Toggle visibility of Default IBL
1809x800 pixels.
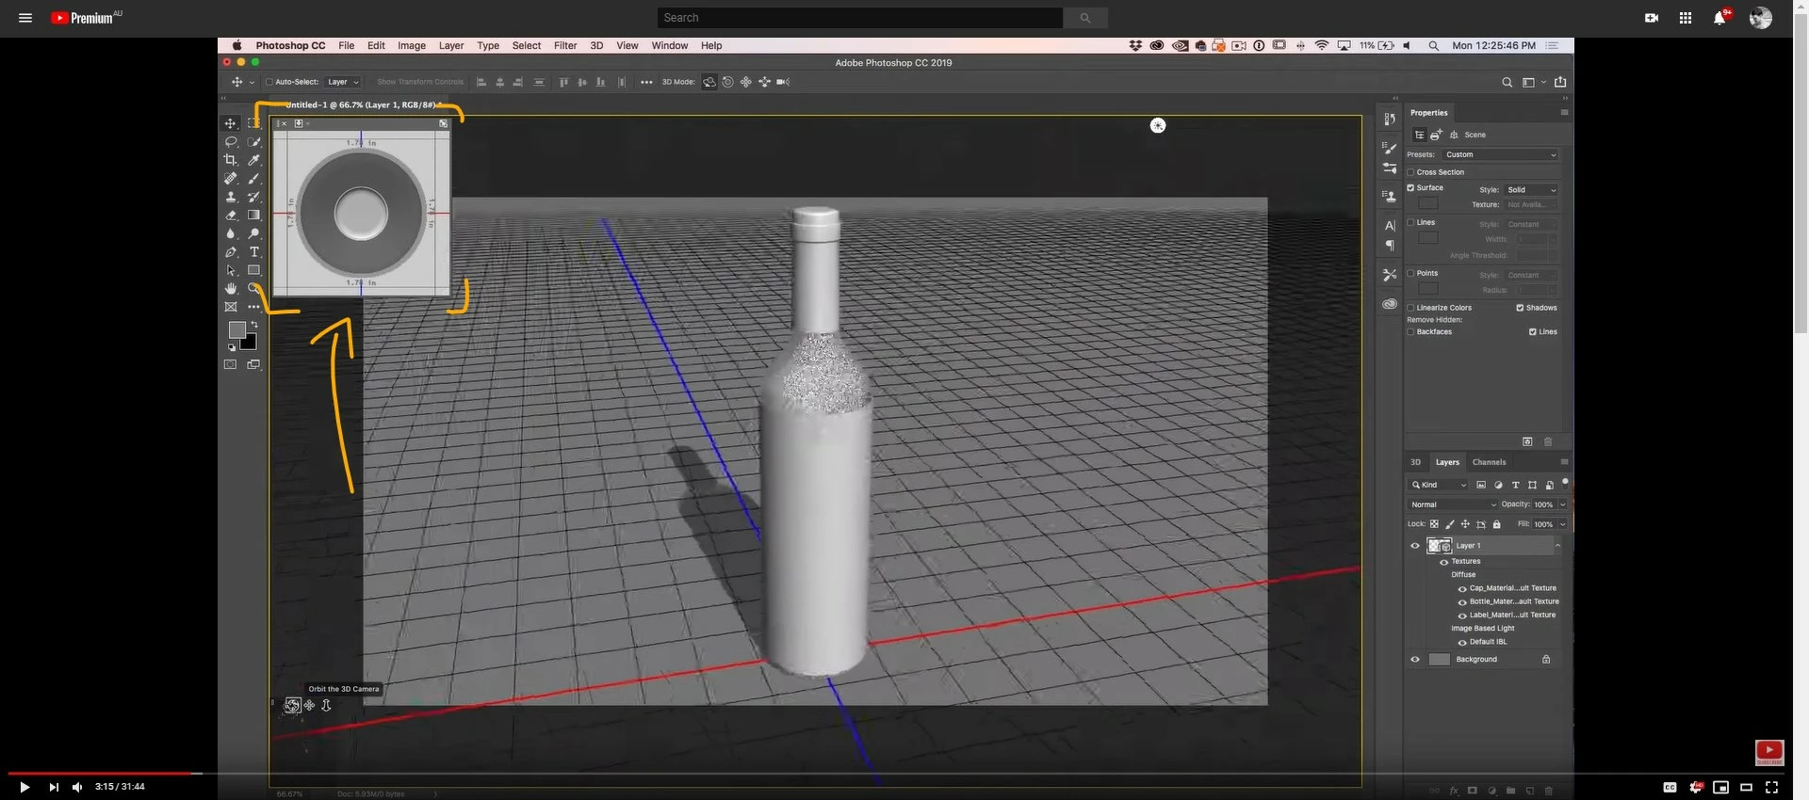[1462, 642]
